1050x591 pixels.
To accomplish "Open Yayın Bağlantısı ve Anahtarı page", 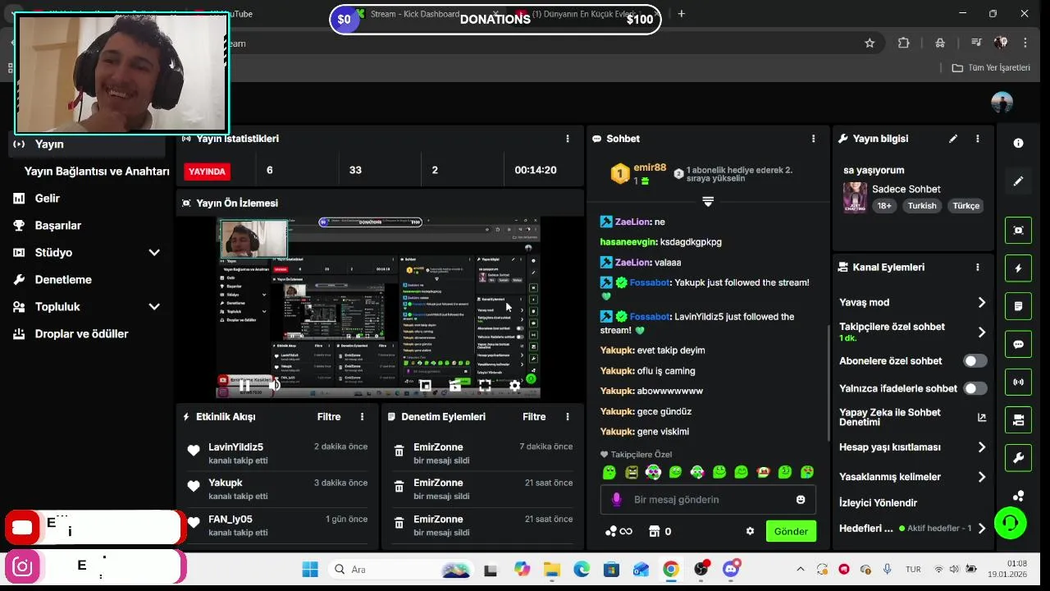I will pos(97,171).
